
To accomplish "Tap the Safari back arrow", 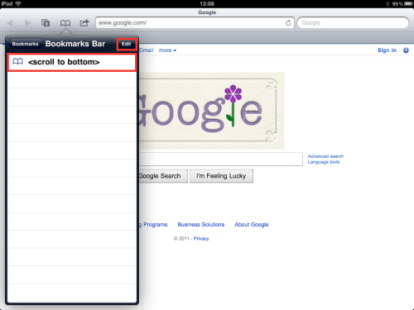I will [10, 23].
